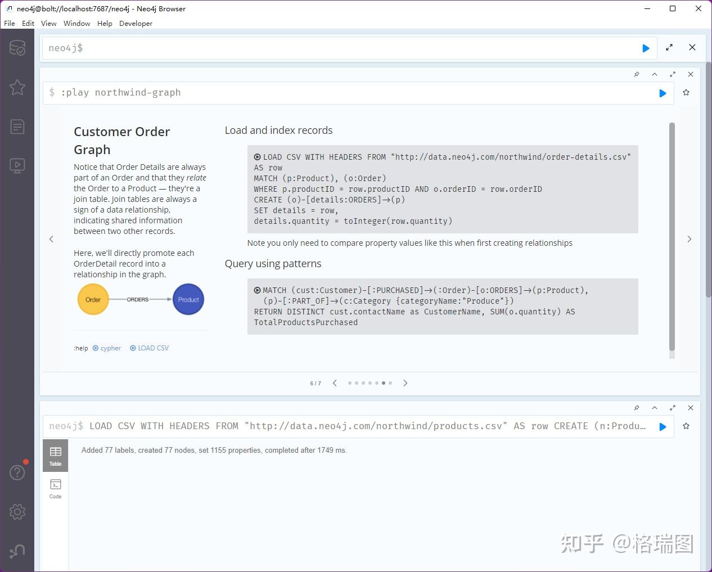Expand the main editor to fullscreen
Image resolution: width=712 pixels, height=572 pixels.
click(x=669, y=48)
